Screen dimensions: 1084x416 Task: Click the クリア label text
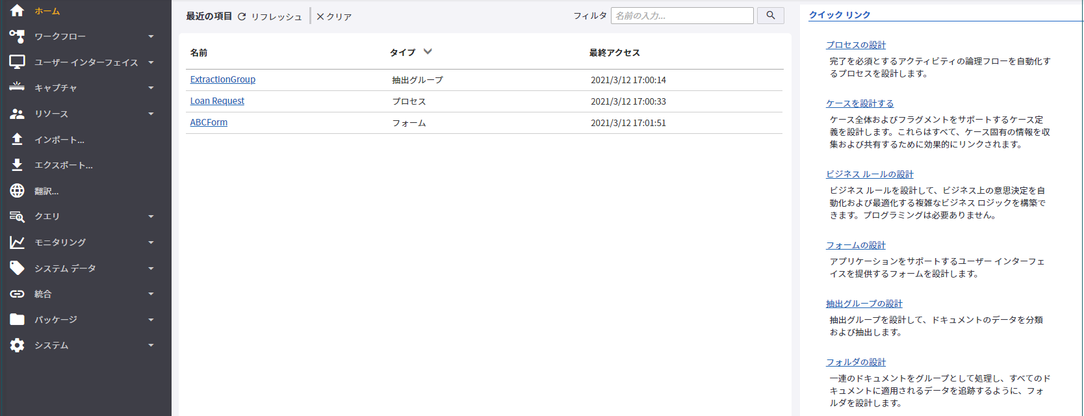339,17
